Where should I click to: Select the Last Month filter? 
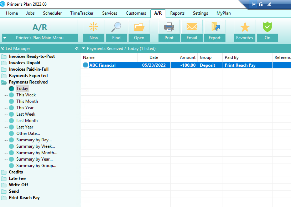coord(27,121)
